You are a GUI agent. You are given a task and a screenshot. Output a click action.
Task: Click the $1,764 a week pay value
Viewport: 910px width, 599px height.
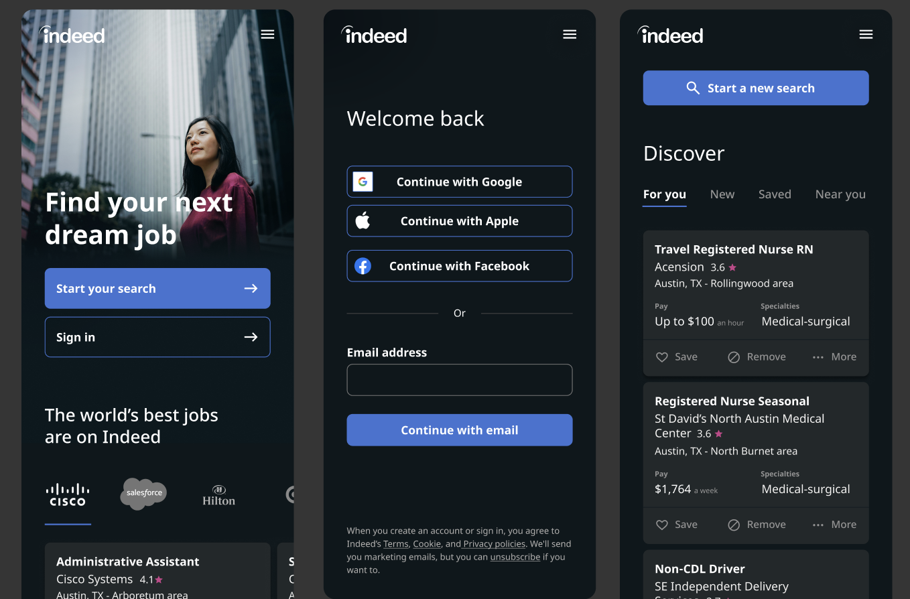686,489
